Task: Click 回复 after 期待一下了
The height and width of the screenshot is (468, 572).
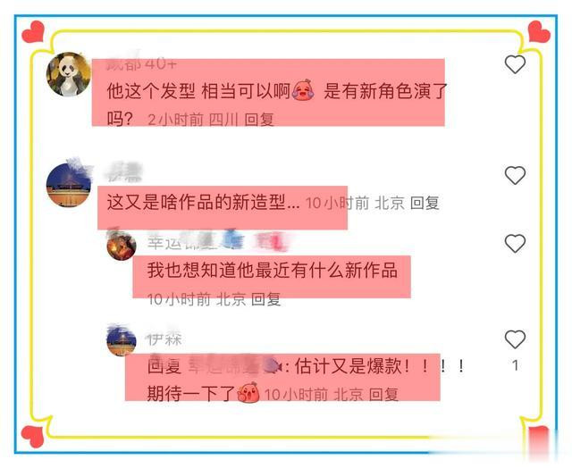Action: point(383,395)
